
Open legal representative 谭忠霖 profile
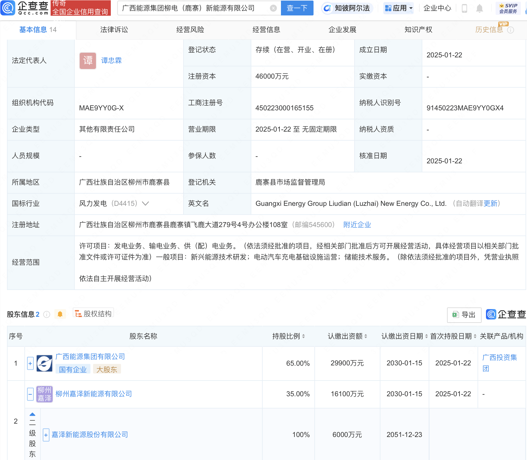111,61
